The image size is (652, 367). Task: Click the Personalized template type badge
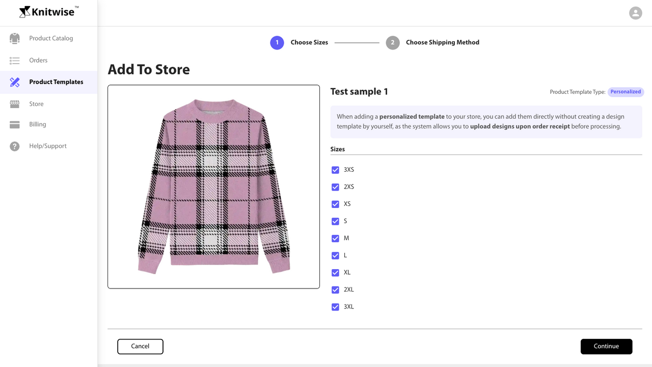(x=626, y=92)
